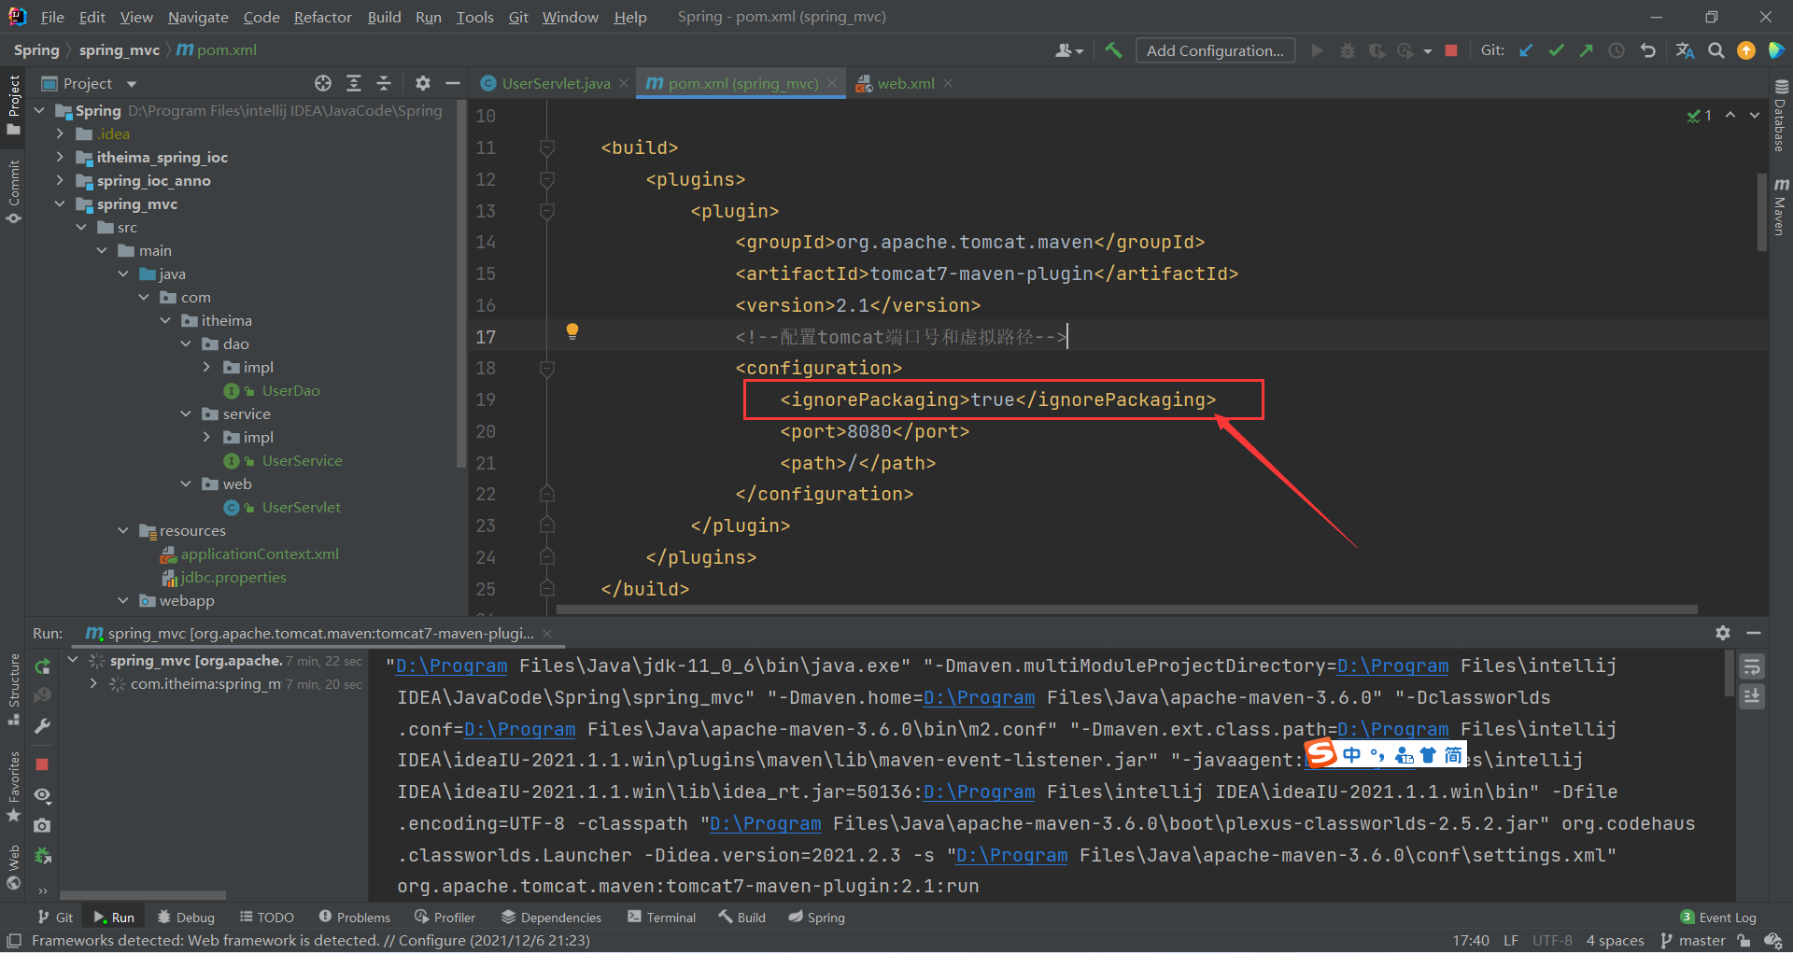Open the Refactor menu
Image resolution: width=1793 pixels, height=953 pixels.
tap(323, 17)
